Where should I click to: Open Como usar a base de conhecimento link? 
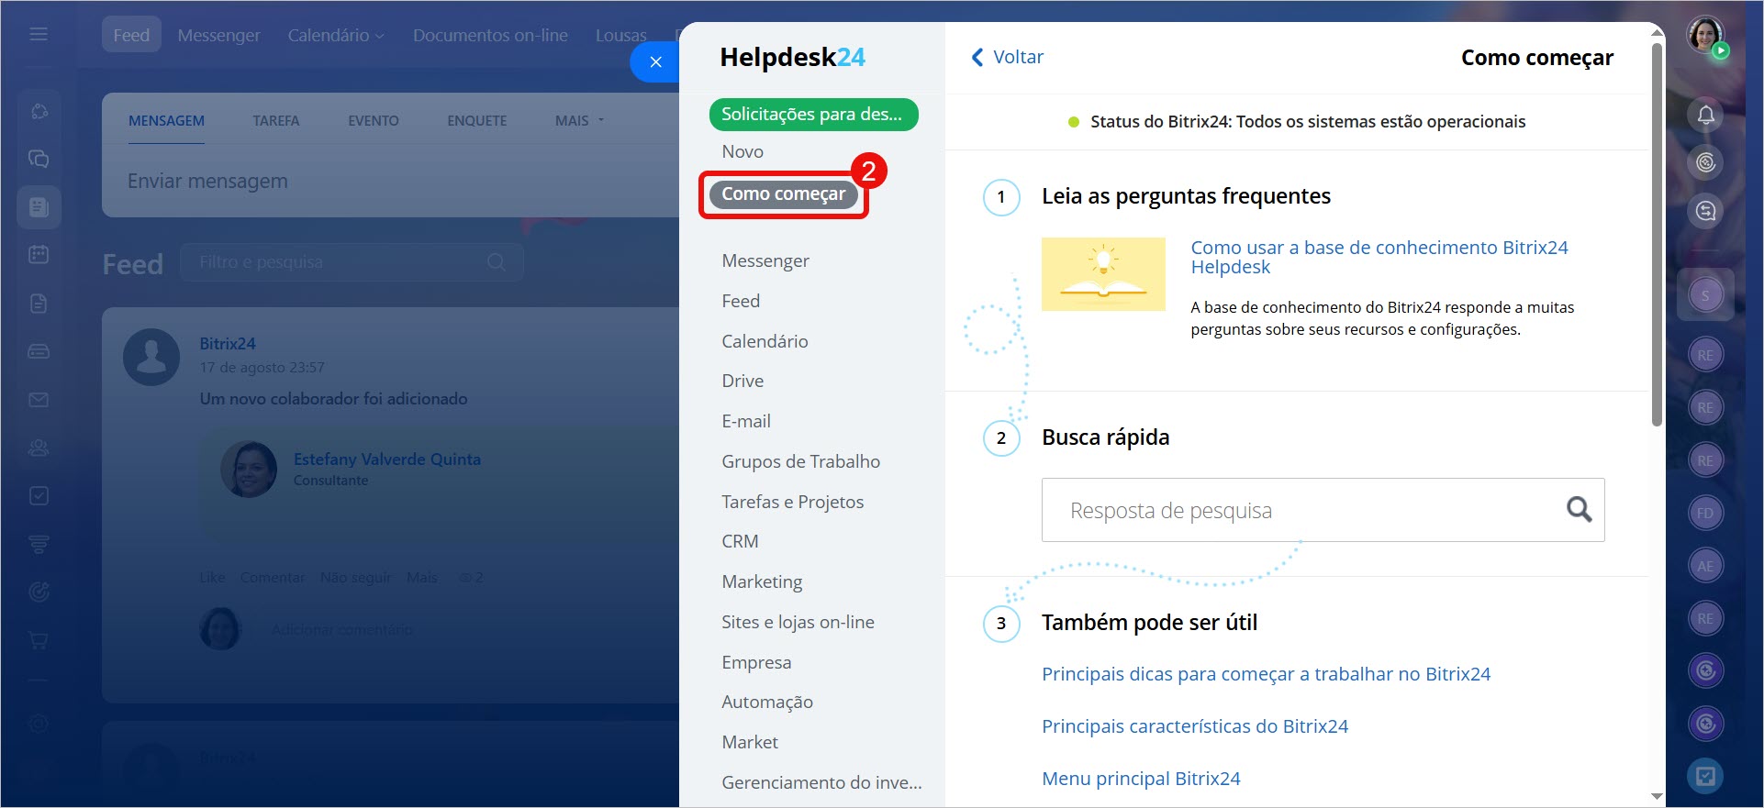click(1379, 257)
